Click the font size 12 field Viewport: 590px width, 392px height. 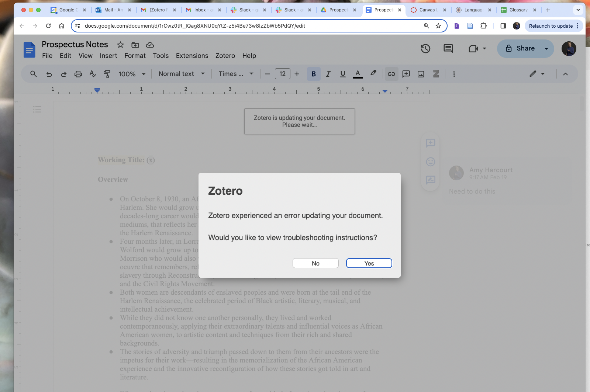pos(282,74)
